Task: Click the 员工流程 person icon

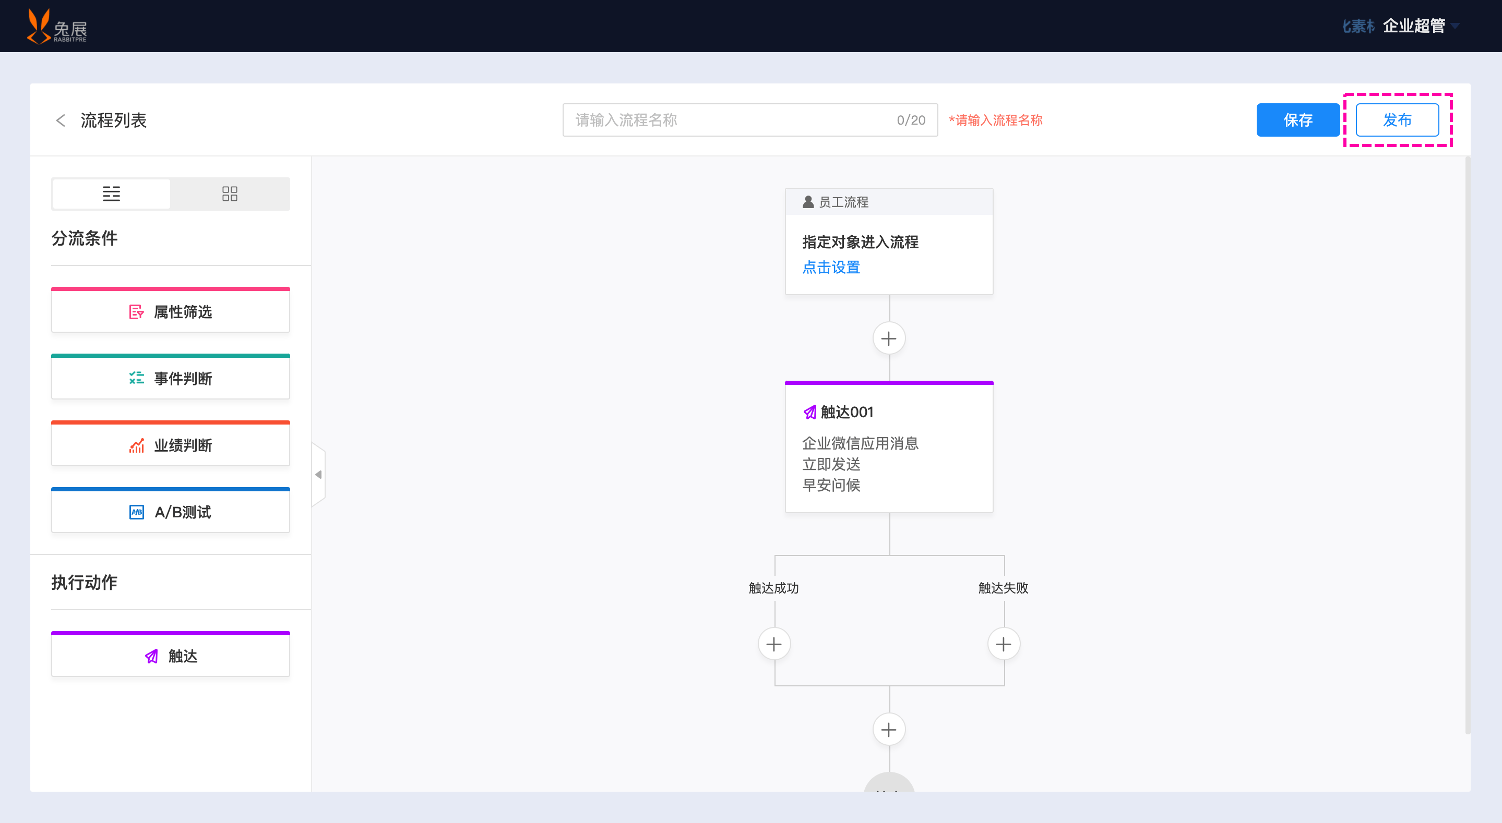Action: click(x=808, y=202)
